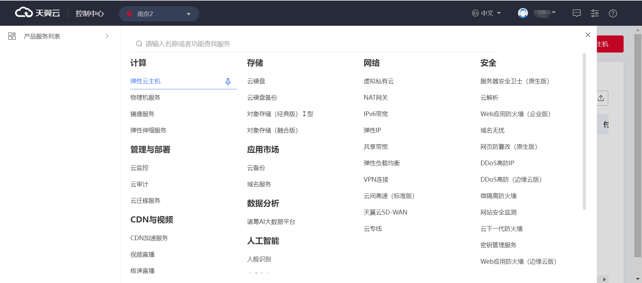Close the service list panel
The image size is (642, 283).
[587, 35]
